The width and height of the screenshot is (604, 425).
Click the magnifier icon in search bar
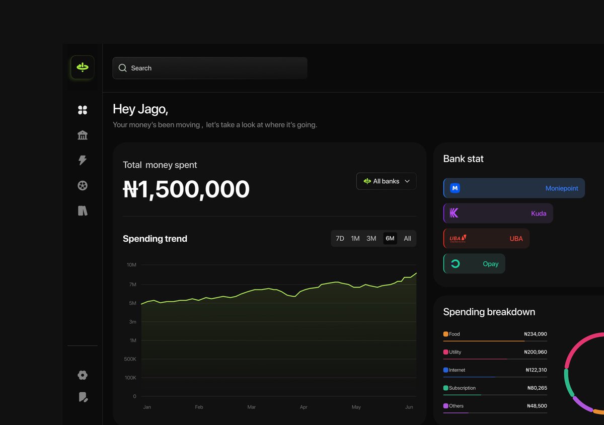122,68
